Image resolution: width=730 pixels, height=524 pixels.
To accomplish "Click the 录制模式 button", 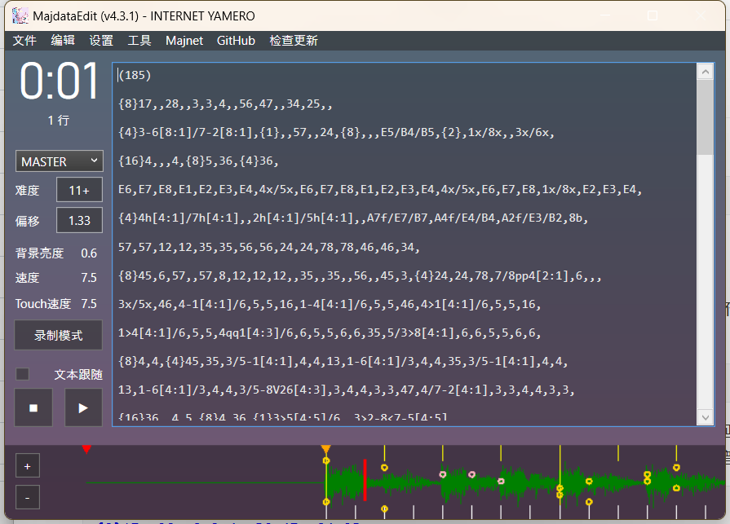I will tap(59, 335).
